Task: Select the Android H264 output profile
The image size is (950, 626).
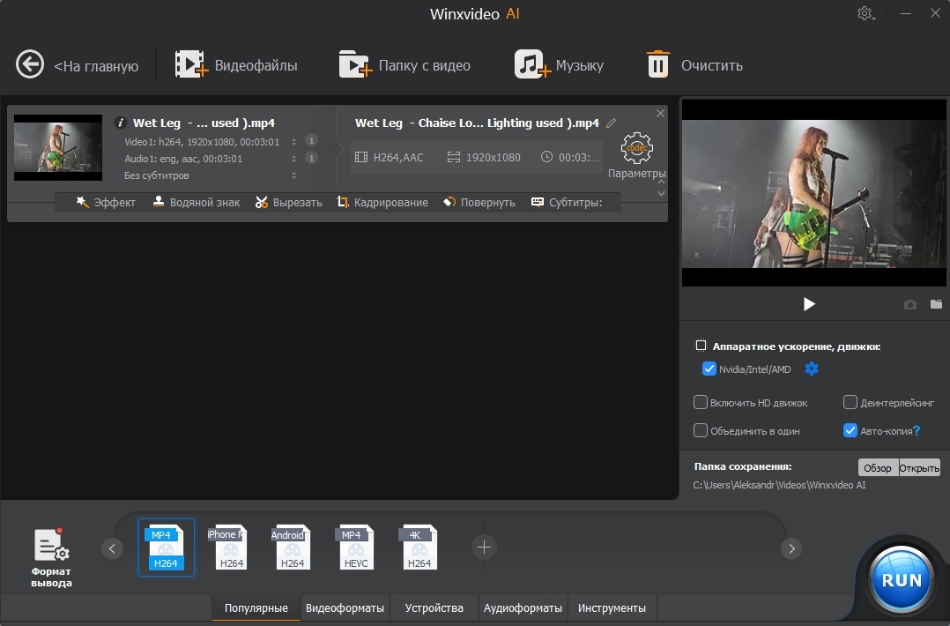Action: (x=290, y=548)
